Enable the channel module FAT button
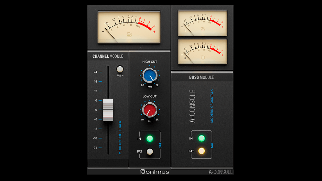The width and height of the screenshot is (322, 181). pos(149,151)
